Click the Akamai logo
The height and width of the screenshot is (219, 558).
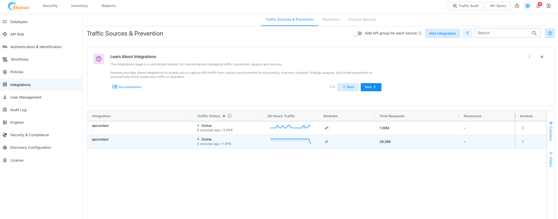pyautogui.click(x=19, y=6)
